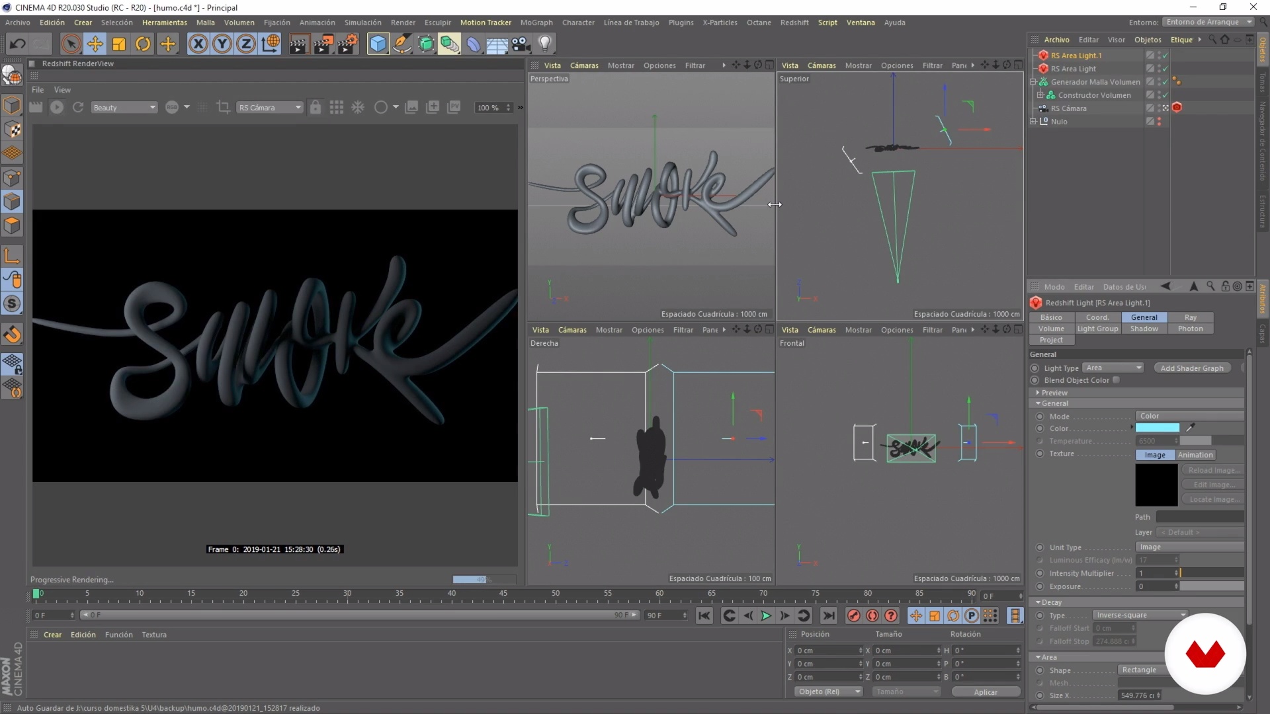Image resolution: width=1270 pixels, height=714 pixels.
Task: Click the light Color swatch
Action: coord(1158,428)
